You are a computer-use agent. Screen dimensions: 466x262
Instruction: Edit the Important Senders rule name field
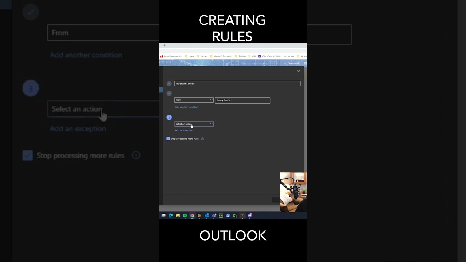[237, 84]
